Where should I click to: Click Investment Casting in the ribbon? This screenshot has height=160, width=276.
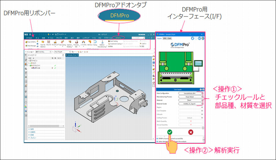115,44
